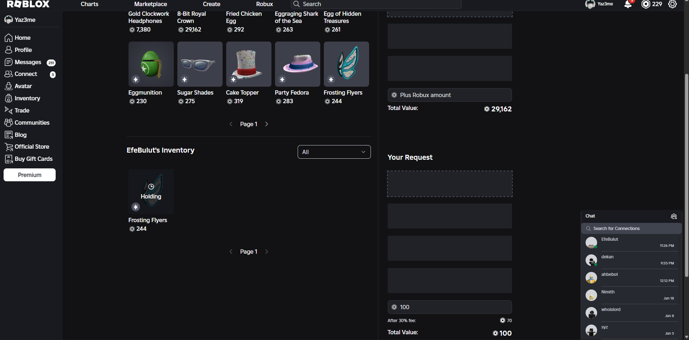The height and width of the screenshot is (340, 689).
Task: Click the Connect 5 requests badge
Action: pos(53,75)
